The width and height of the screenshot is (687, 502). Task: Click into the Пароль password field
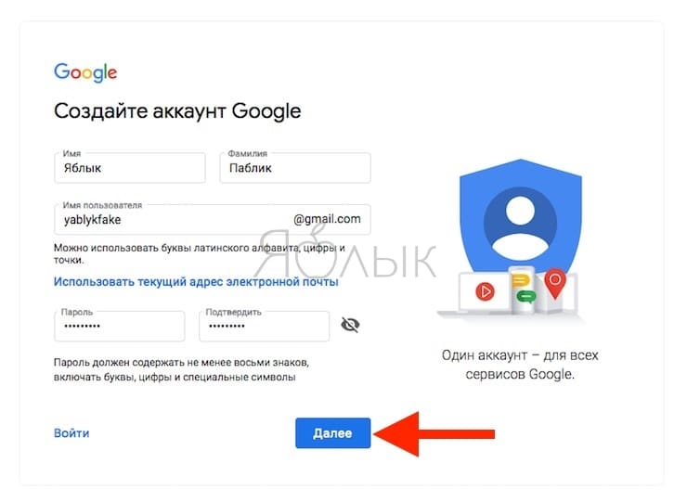[120, 326]
